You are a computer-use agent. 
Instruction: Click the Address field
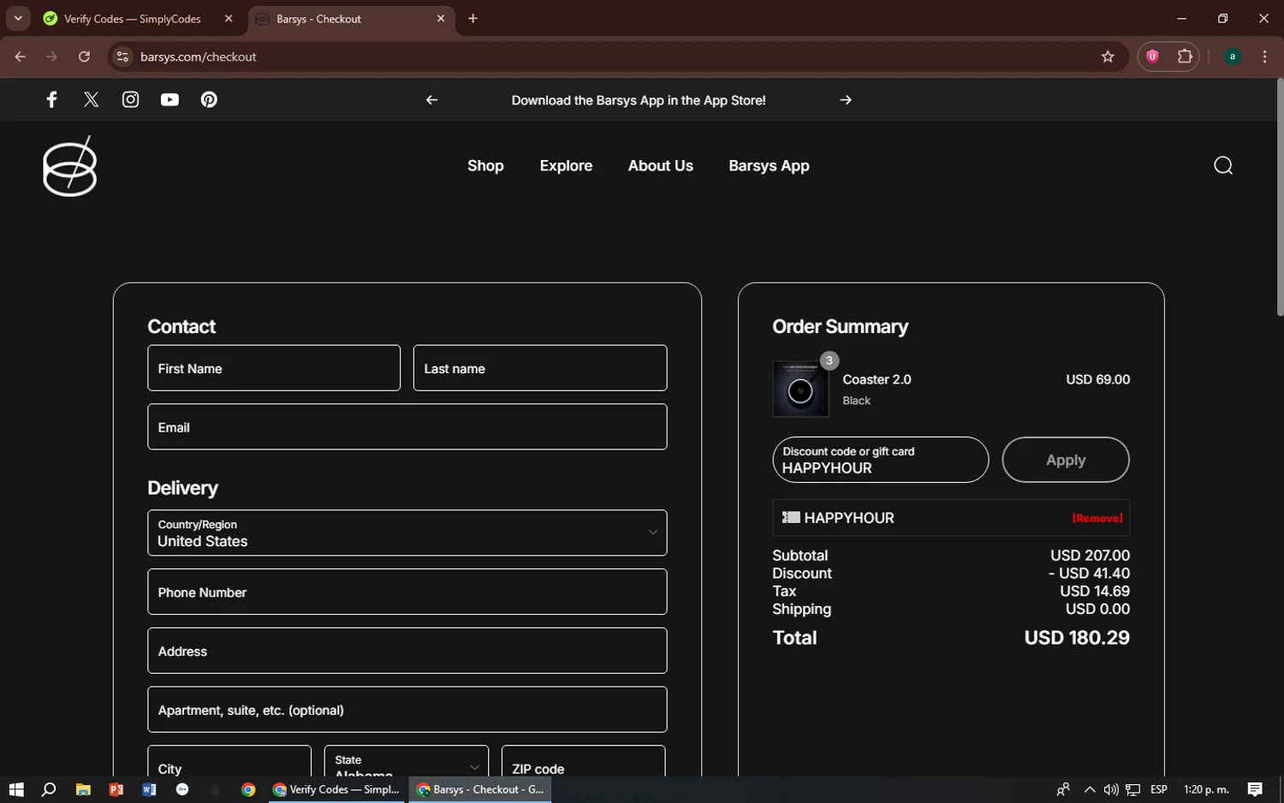click(x=407, y=651)
